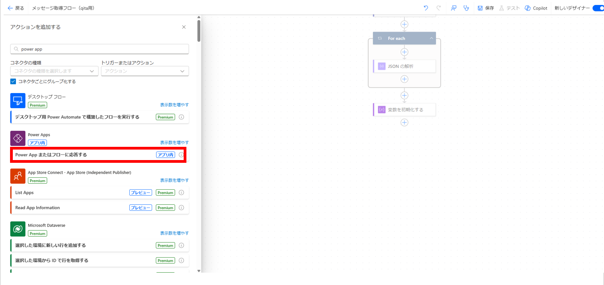Image resolution: width=604 pixels, height=285 pixels.
Task: Go back with 戻る button
Action: click(16, 8)
